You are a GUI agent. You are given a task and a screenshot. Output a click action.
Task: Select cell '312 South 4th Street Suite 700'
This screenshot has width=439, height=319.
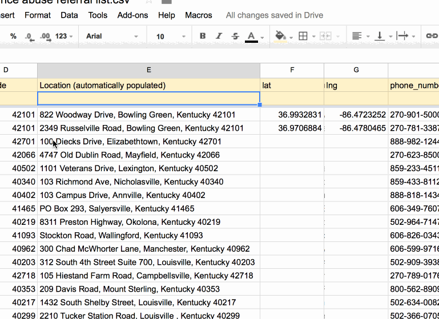pos(148,263)
